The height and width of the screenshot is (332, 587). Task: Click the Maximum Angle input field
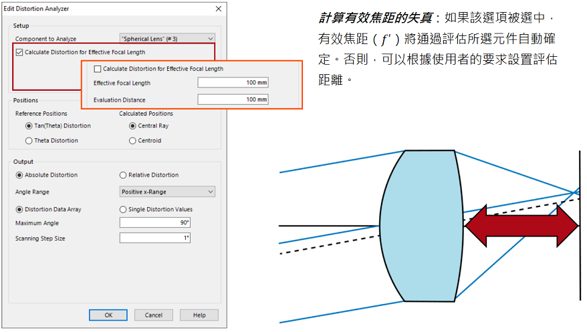point(155,222)
